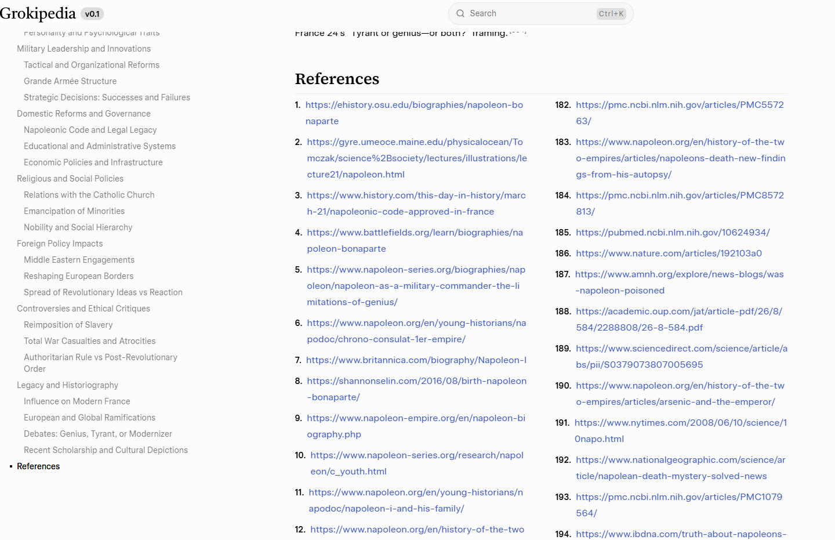Open the britannica.com Napoleon-I reference link
835x540 pixels.
point(416,360)
